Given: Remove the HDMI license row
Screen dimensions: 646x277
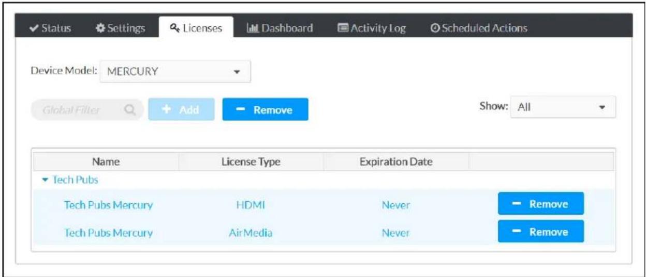Looking at the screenshot, I should [x=541, y=204].
